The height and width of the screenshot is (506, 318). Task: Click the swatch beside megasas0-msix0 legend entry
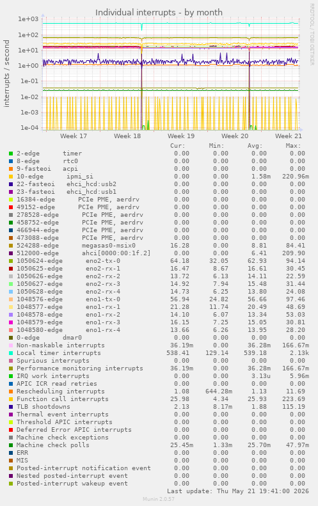click(11, 246)
